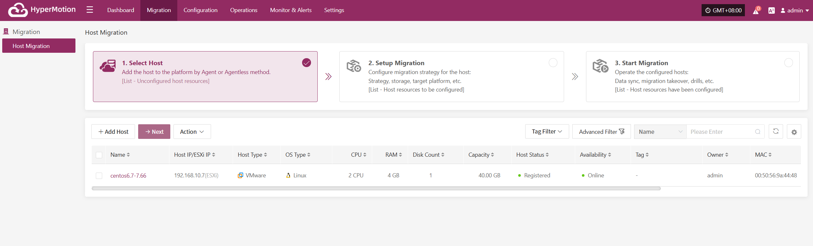Sort by RAM column
The image size is (813, 246).
point(400,155)
